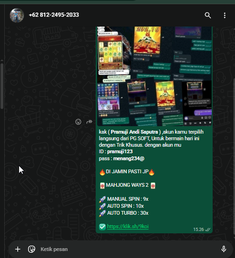Click the green checkmark emoji before the link
This screenshot has width=235, height=258.
point(102,227)
